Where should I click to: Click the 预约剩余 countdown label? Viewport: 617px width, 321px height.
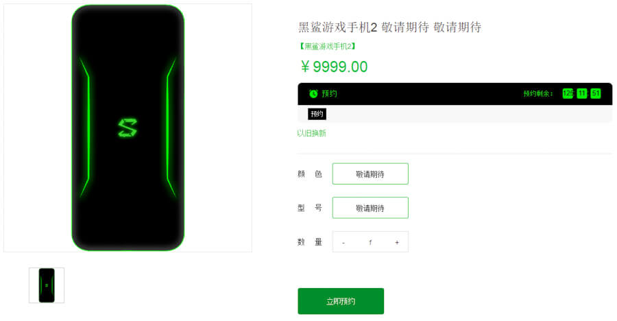coord(538,94)
